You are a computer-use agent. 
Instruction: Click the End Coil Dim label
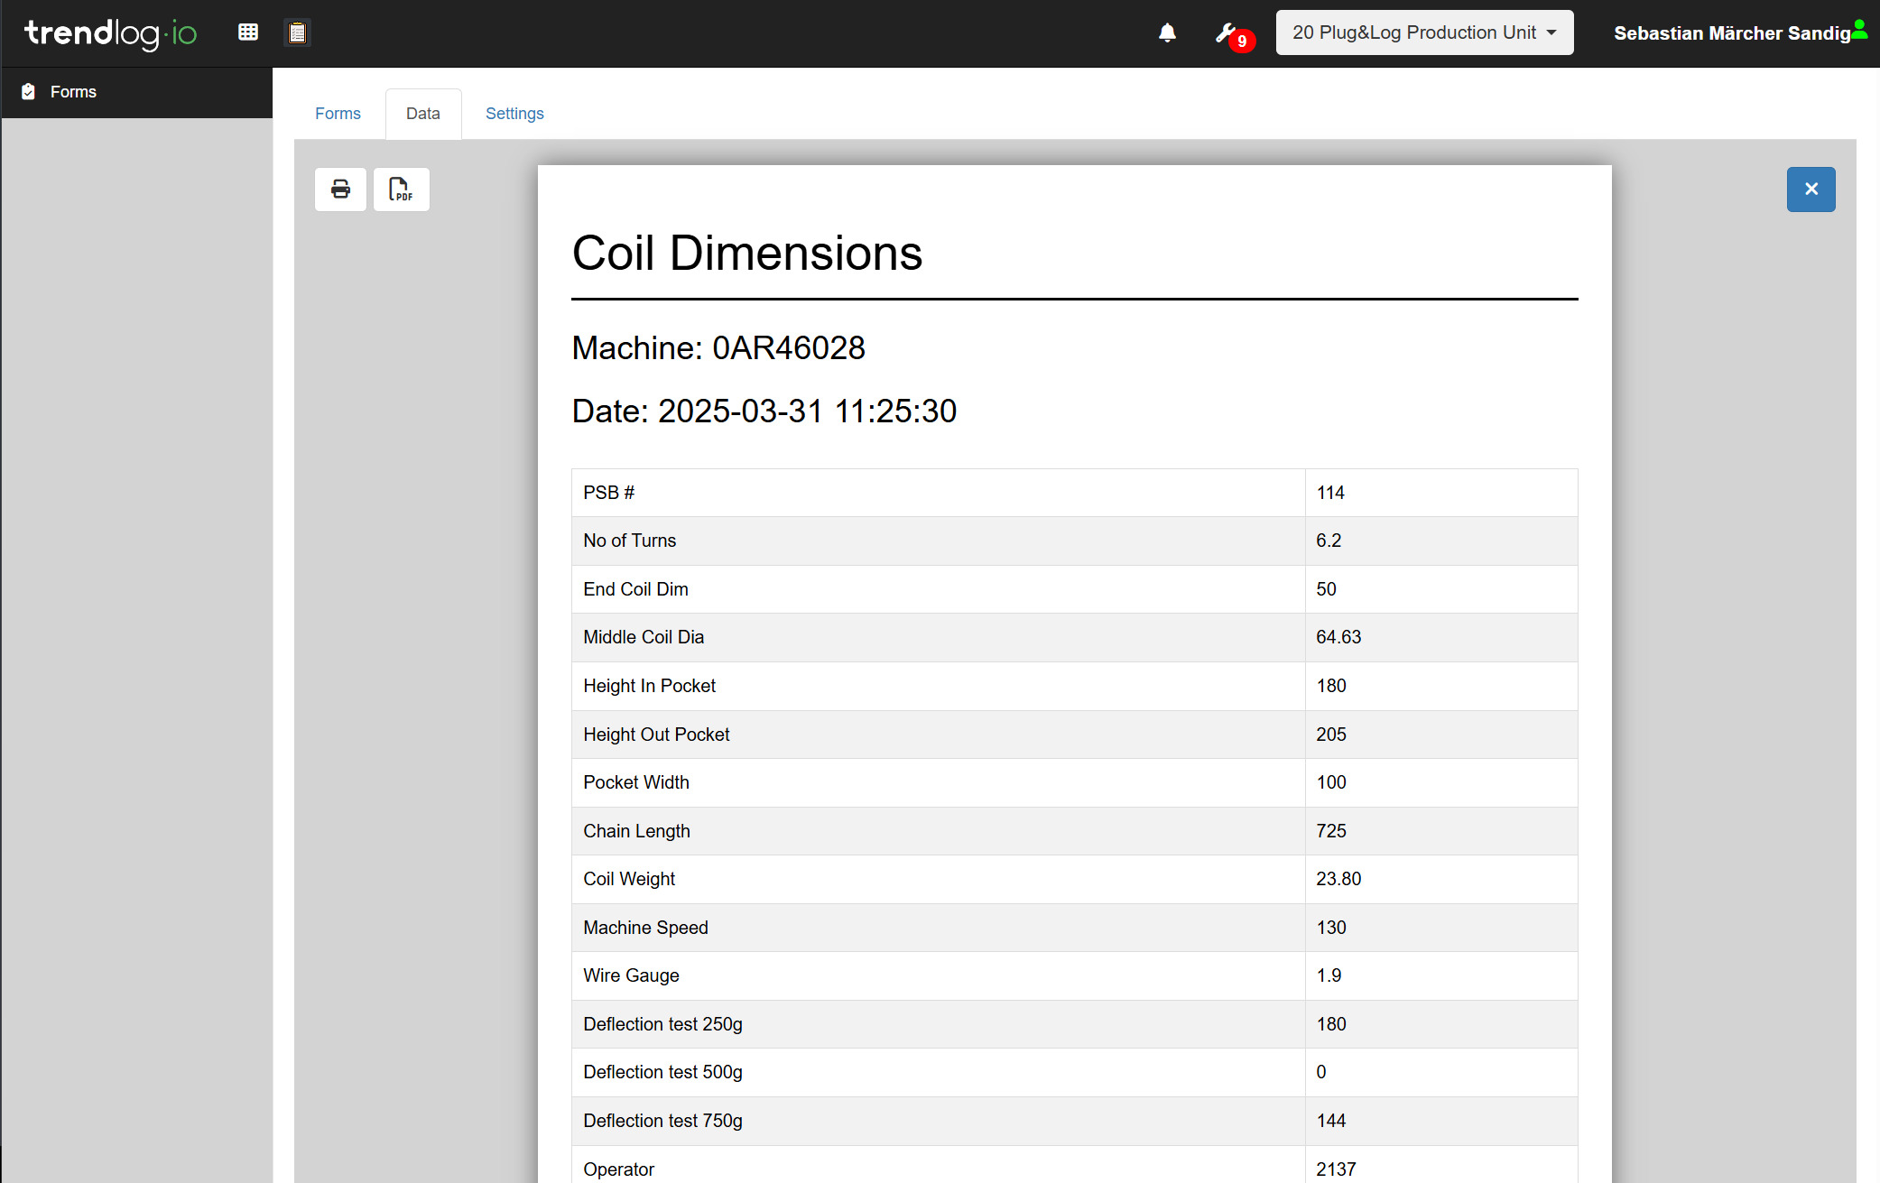(x=635, y=589)
